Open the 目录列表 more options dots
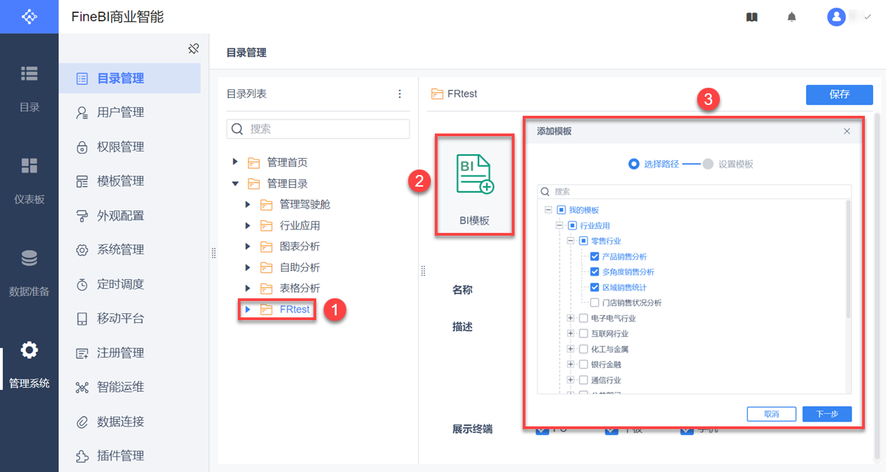The height and width of the screenshot is (472, 886). (x=400, y=94)
